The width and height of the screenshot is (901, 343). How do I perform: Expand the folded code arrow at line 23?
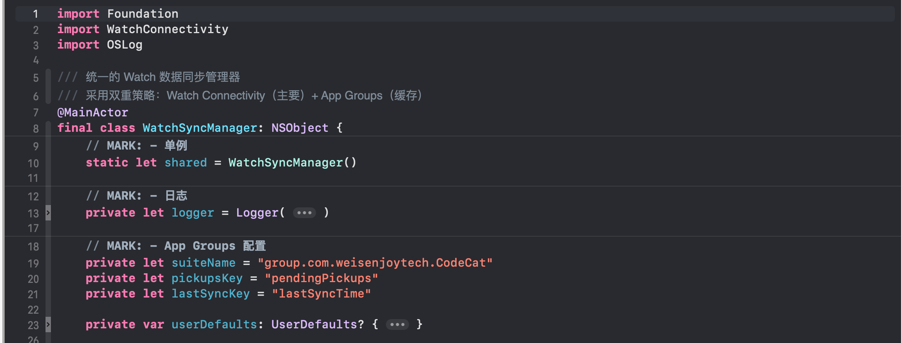(48, 325)
